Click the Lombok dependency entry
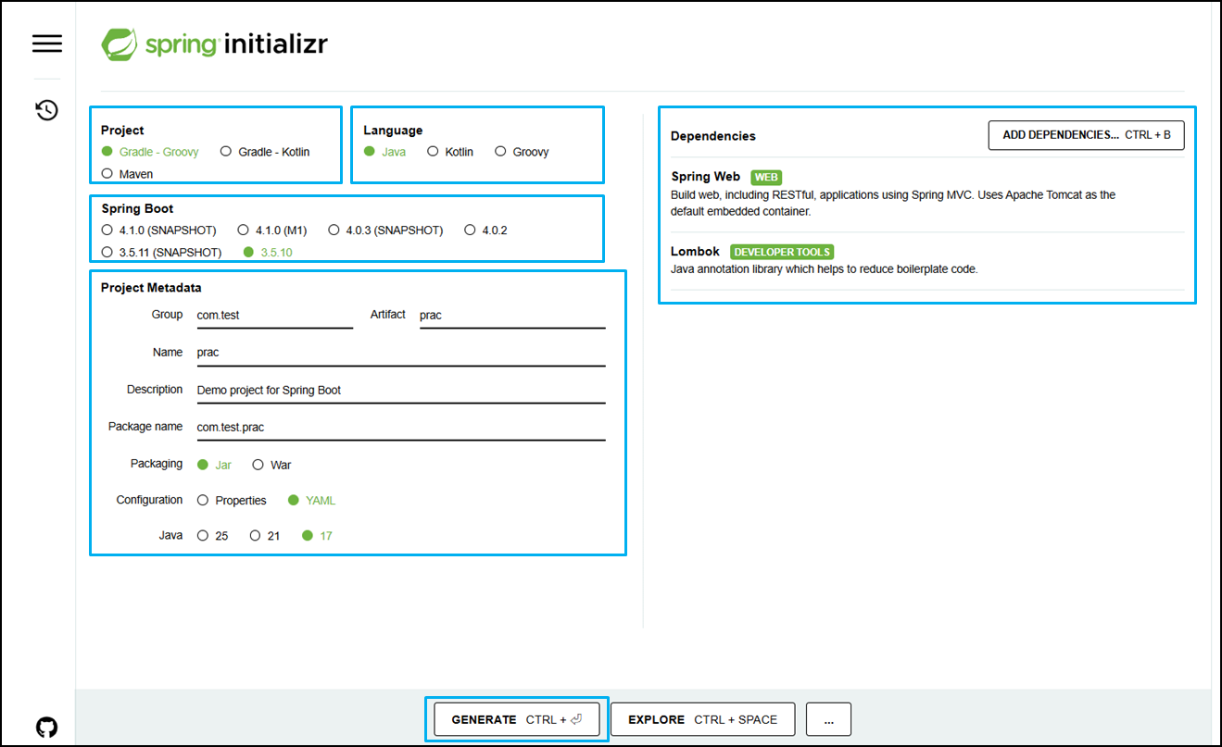1222x747 pixels. pos(927,260)
